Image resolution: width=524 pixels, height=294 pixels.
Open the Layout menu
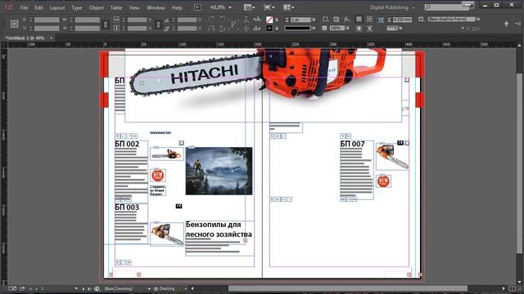(56, 7)
